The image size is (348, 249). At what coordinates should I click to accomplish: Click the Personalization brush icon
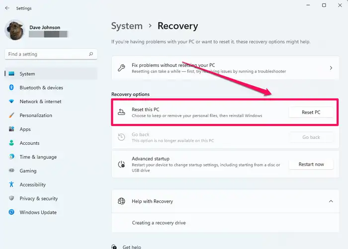point(11,115)
